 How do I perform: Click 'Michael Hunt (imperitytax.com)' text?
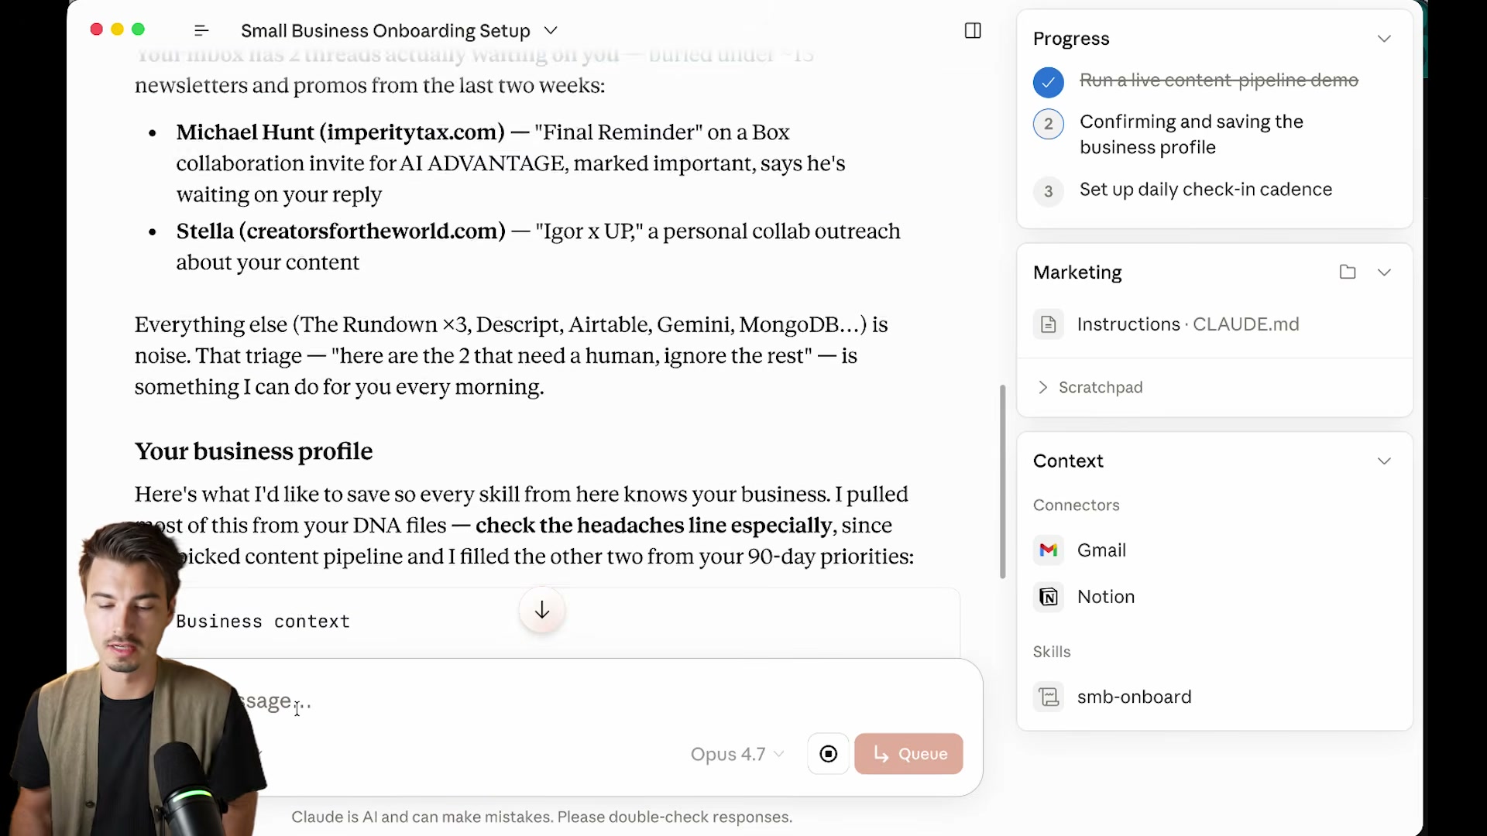coord(340,132)
